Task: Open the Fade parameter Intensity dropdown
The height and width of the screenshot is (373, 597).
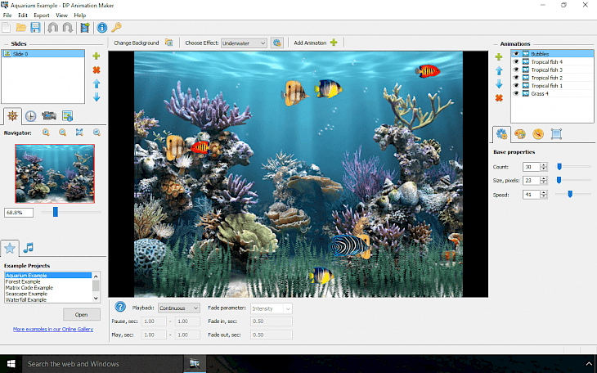Action: point(271,308)
